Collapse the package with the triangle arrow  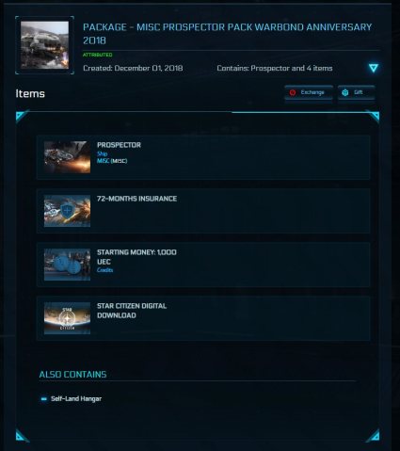click(x=374, y=68)
